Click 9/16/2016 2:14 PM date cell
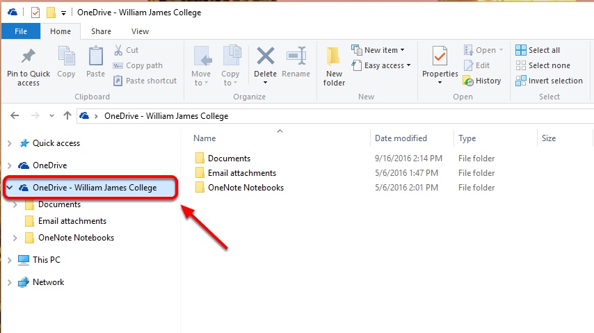Image resolution: width=594 pixels, height=333 pixels. point(408,159)
